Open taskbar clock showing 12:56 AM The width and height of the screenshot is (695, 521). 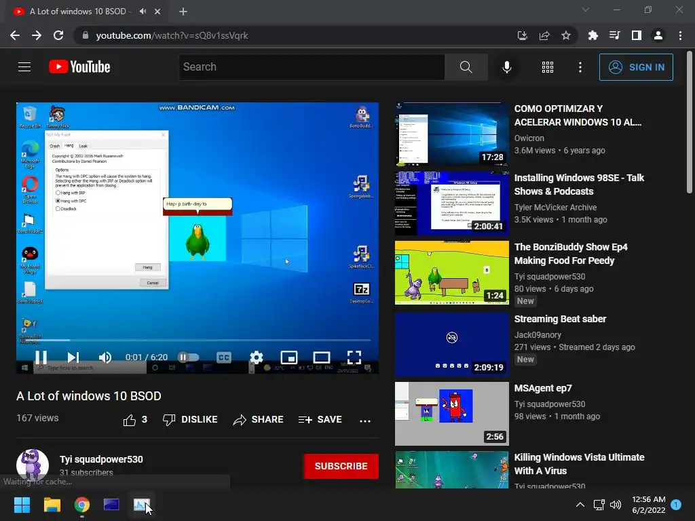coord(648,505)
